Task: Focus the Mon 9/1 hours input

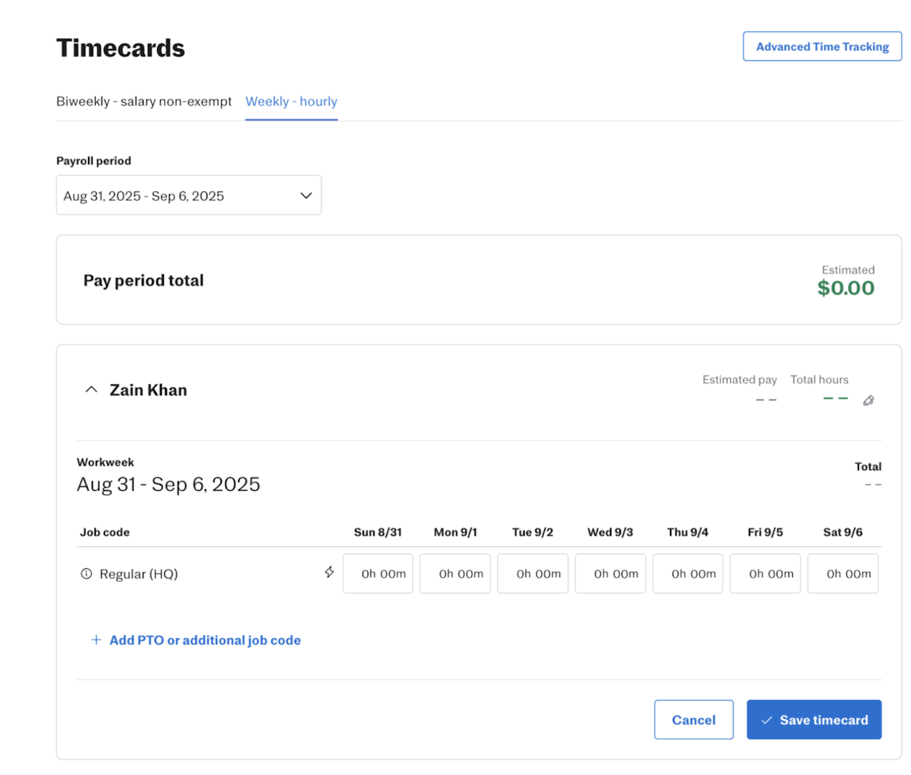Action: click(x=455, y=573)
